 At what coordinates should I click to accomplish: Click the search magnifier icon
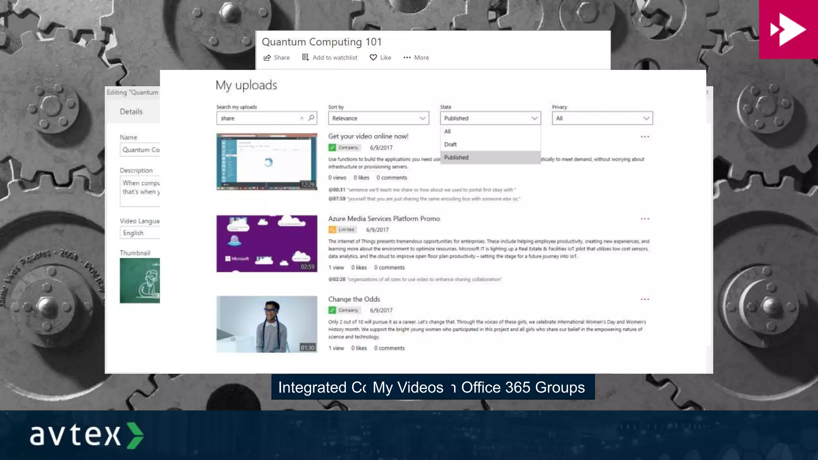click(x=311, y=118)
